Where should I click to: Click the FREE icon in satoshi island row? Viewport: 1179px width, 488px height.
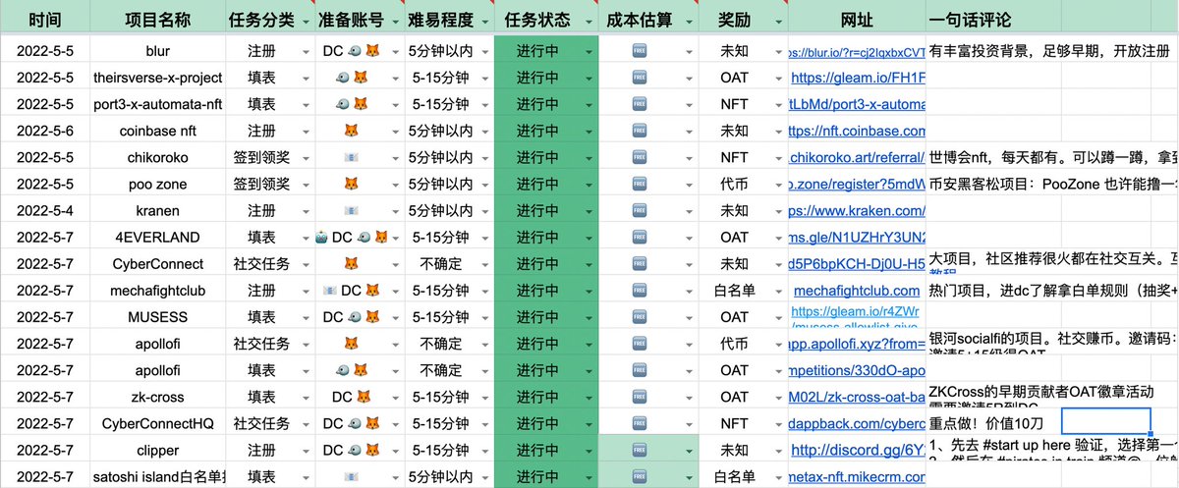point(640,476)
